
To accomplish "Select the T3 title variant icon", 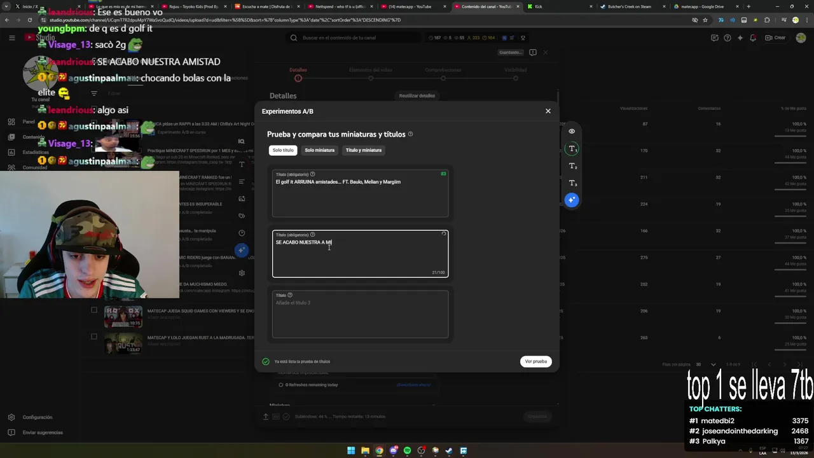I will (x=572, y=183).
